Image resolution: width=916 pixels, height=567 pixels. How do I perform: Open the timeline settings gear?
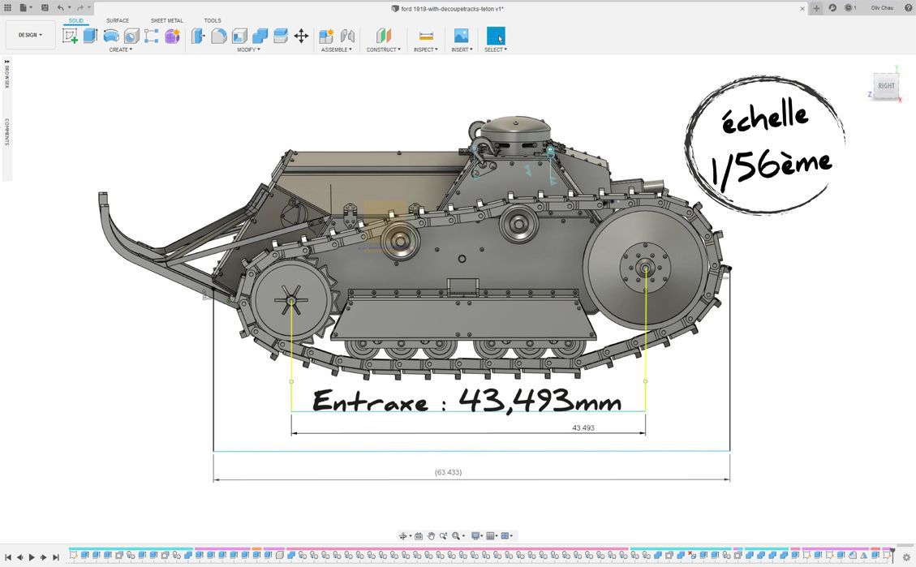pos(906,557)
